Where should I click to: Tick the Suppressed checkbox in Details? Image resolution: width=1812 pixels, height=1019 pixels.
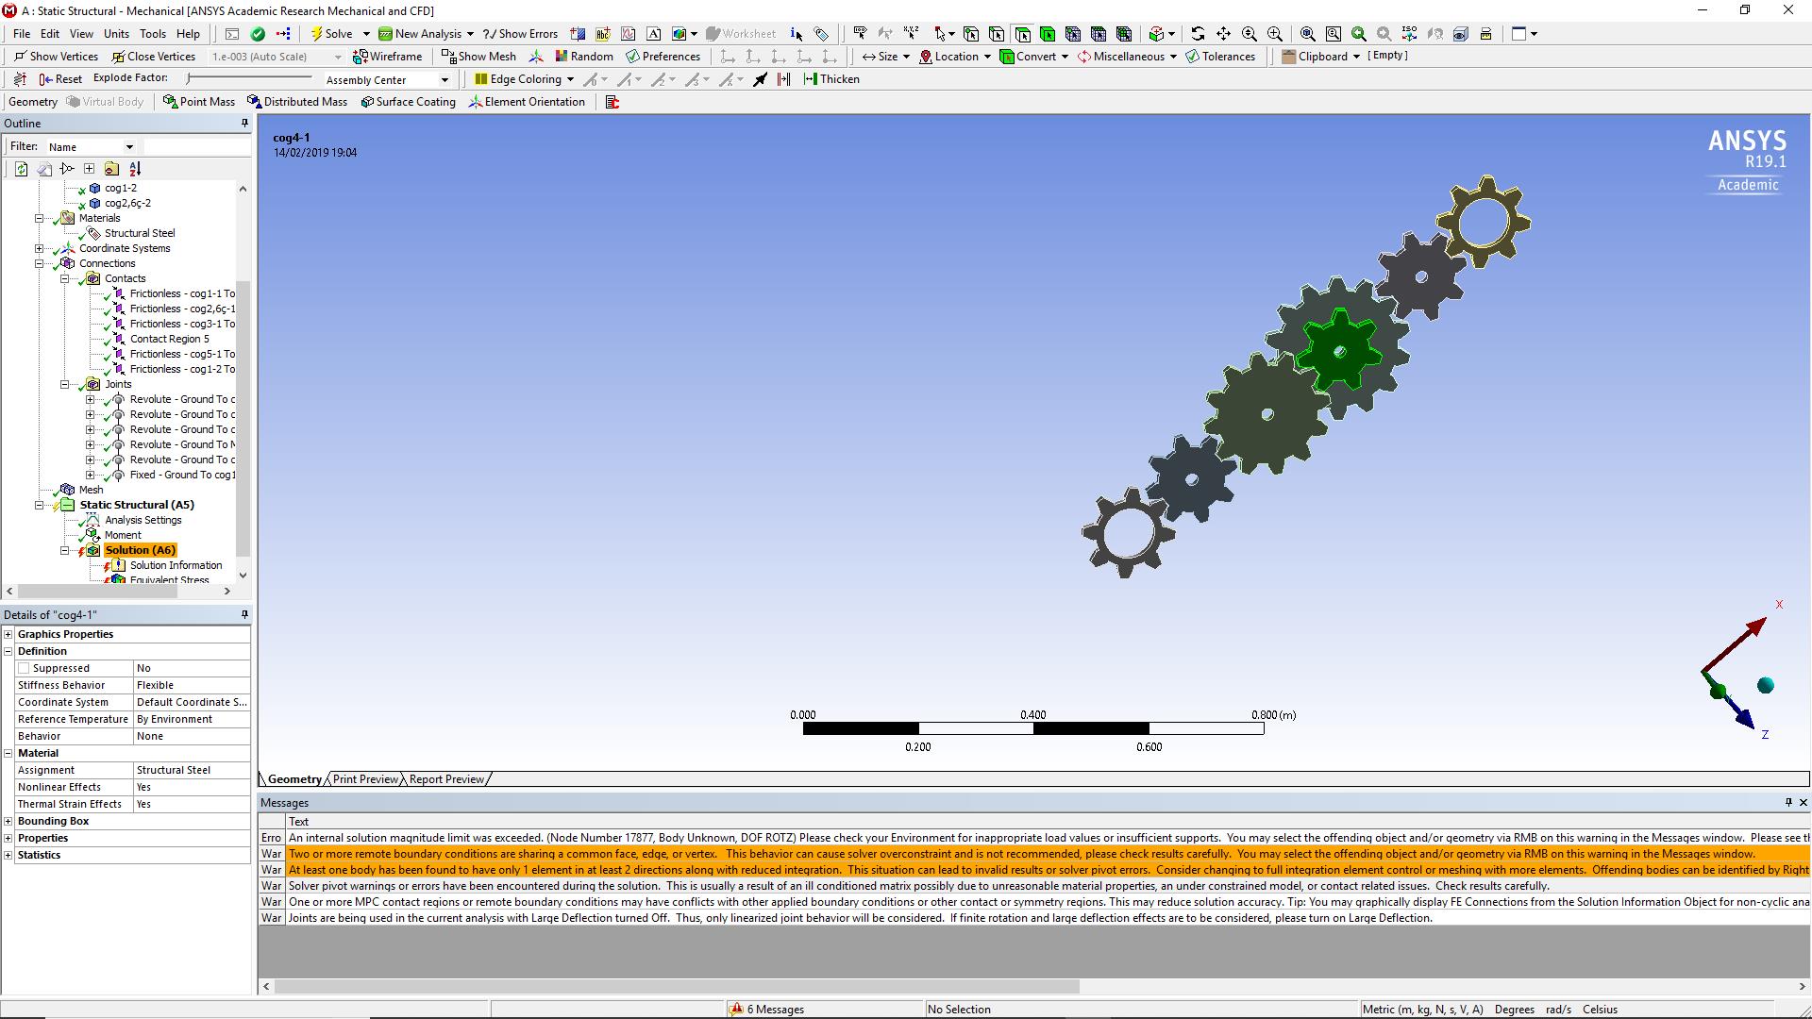click(25, 668)
